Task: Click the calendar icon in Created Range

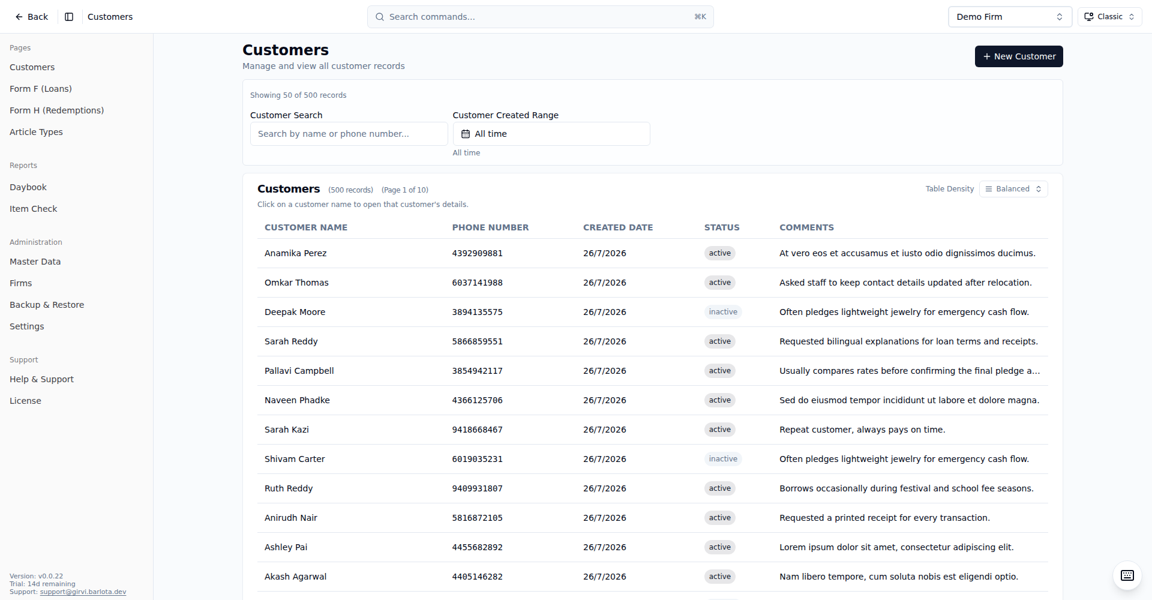Action: click(x=466, y=134)
